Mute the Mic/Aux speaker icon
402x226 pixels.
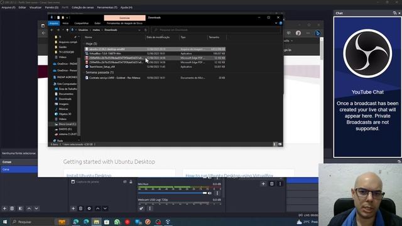[210, 193]
